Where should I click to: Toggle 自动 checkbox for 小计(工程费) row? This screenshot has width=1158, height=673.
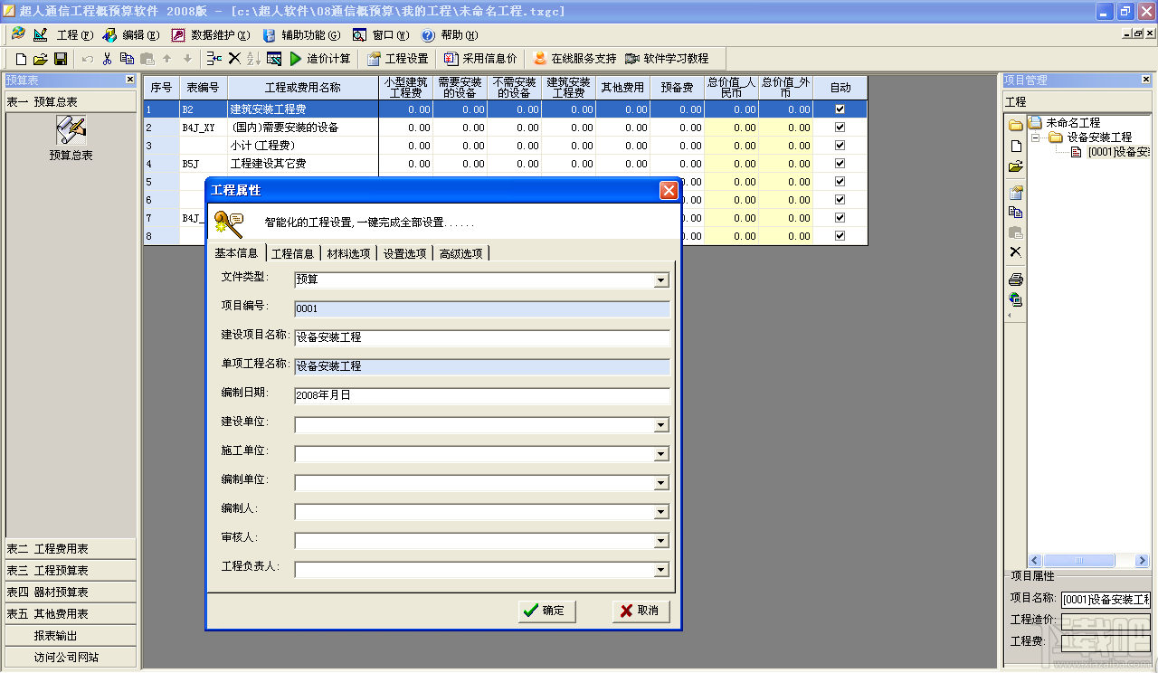pos(840,146)
